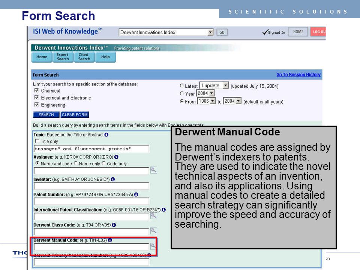
Task: Open Go To Session History link
Action: tap(298, 75)
